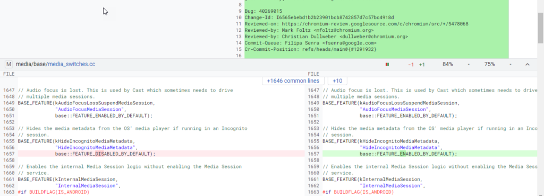Screen dimensions: 544x196
Task: Click the 75% coverage value
Action: coord(489,64)
